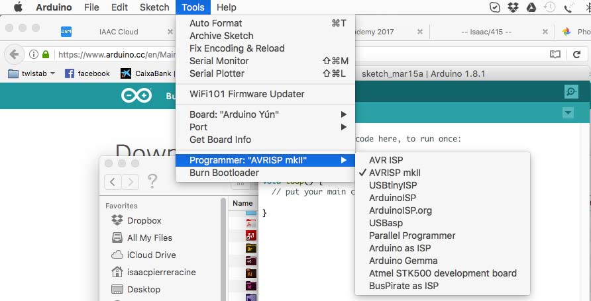The width and height of the screenshot is (591, 301).
Task: Go forward in the Finder window
Action: [131, 182]
